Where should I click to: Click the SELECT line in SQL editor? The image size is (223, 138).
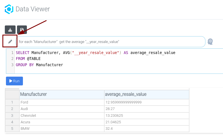pyautogui.click(x=95, y=53)
